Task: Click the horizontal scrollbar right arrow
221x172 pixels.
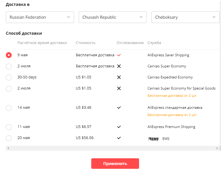Action: pyautogui.click(x=217, y=148)
